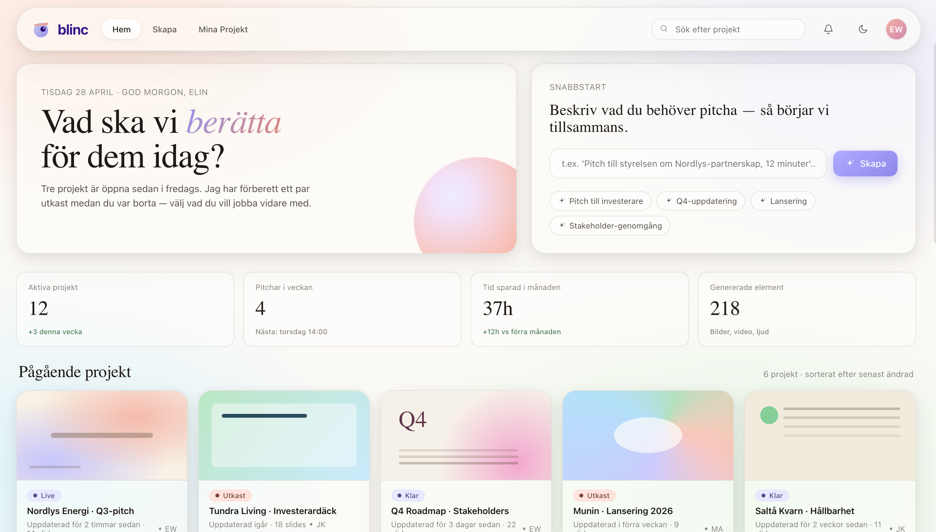The height and width of the screenshot is (532, 936).
Task: Select the Hem tab
Action: coord(121,29)
